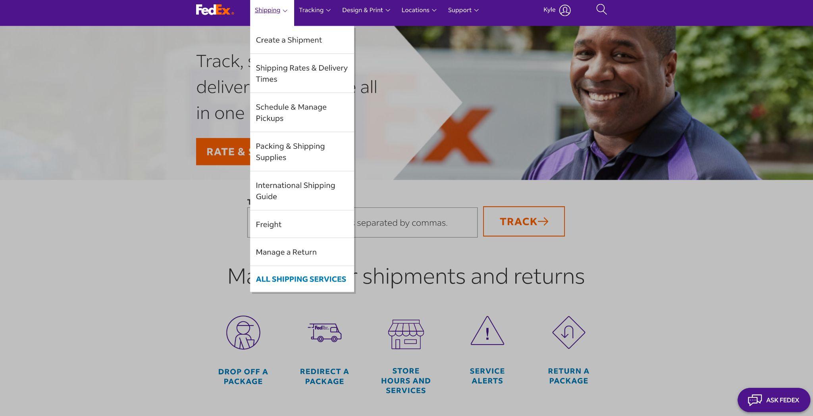The height and width of the screenshot is (416, 813).
Task: Open the Store Hours and Services icon
Action: coord(406,334)
